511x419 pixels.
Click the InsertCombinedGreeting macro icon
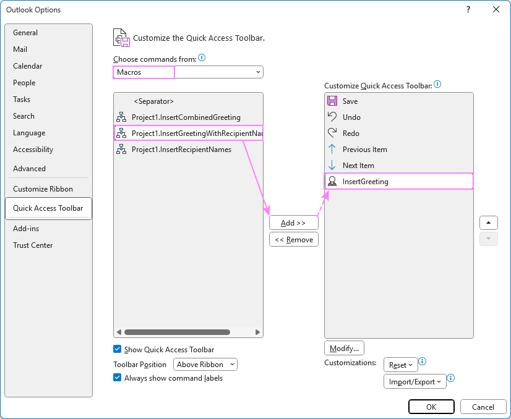pos(121,117)
